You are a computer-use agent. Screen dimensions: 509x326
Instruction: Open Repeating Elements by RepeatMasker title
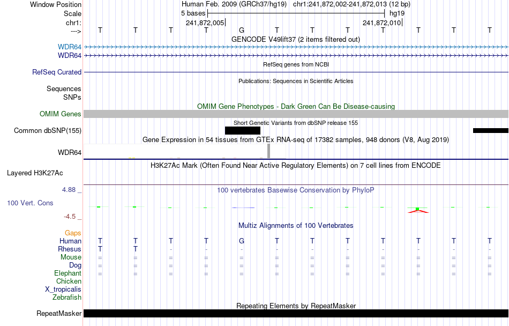click(x=296, y=306)
